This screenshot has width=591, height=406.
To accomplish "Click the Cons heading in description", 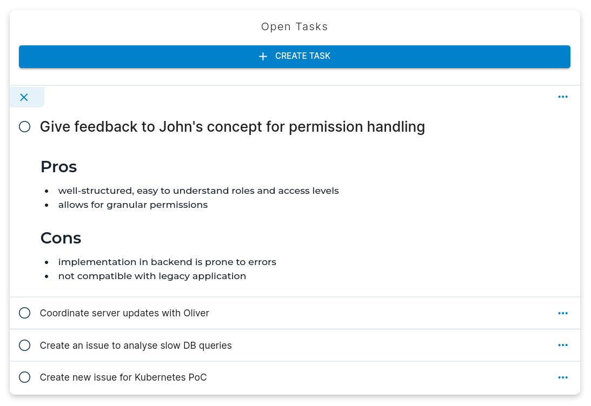I will [x=61, y=238].
